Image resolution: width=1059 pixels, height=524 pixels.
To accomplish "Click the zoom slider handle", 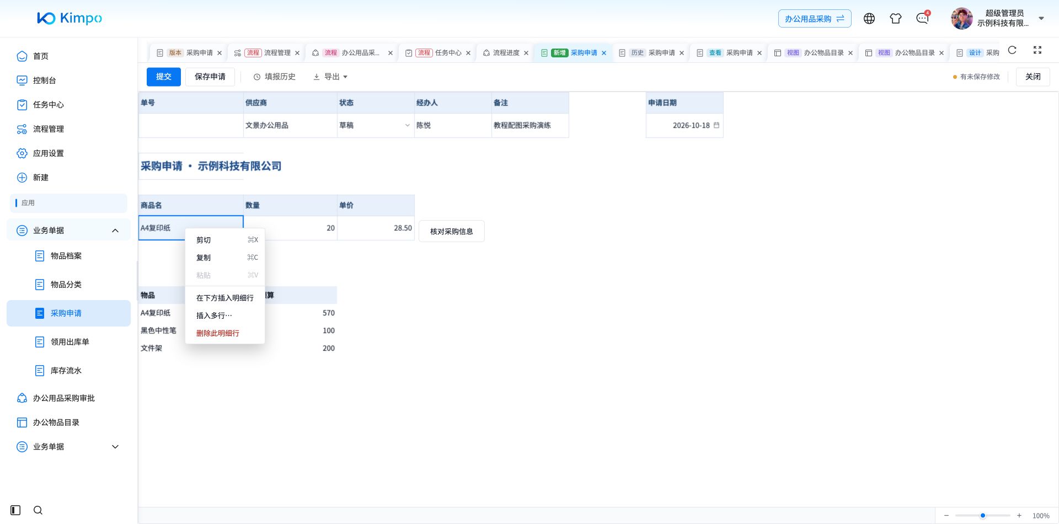I will pos(983,516).
